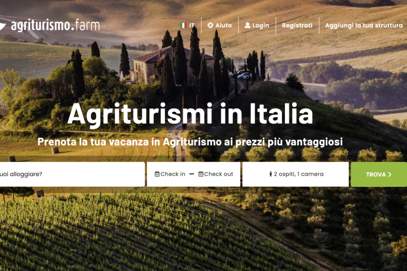Open the IT language selector

[x=188, y=25]
